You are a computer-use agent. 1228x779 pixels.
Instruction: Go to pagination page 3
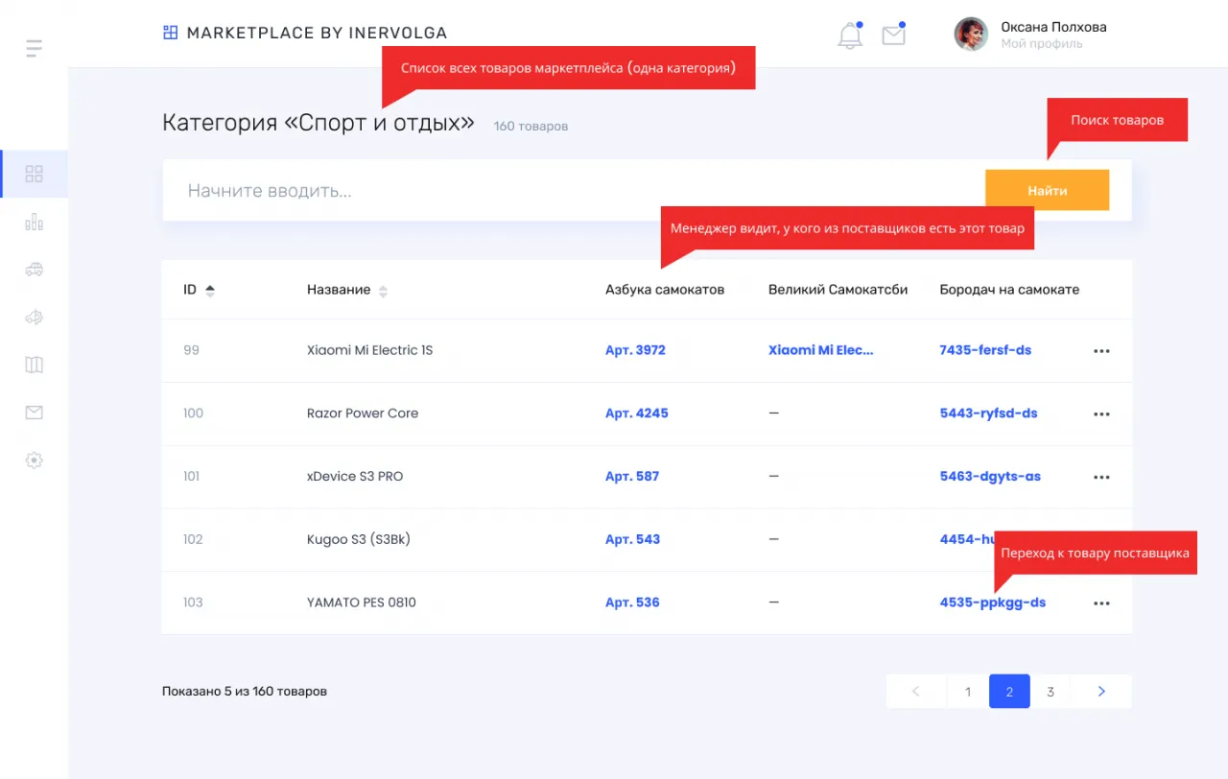1051,692
